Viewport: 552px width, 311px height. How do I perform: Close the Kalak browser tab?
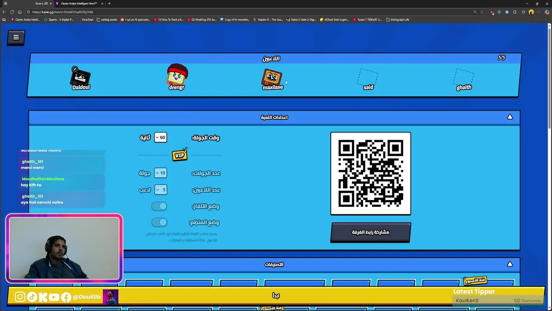point(50,3)
